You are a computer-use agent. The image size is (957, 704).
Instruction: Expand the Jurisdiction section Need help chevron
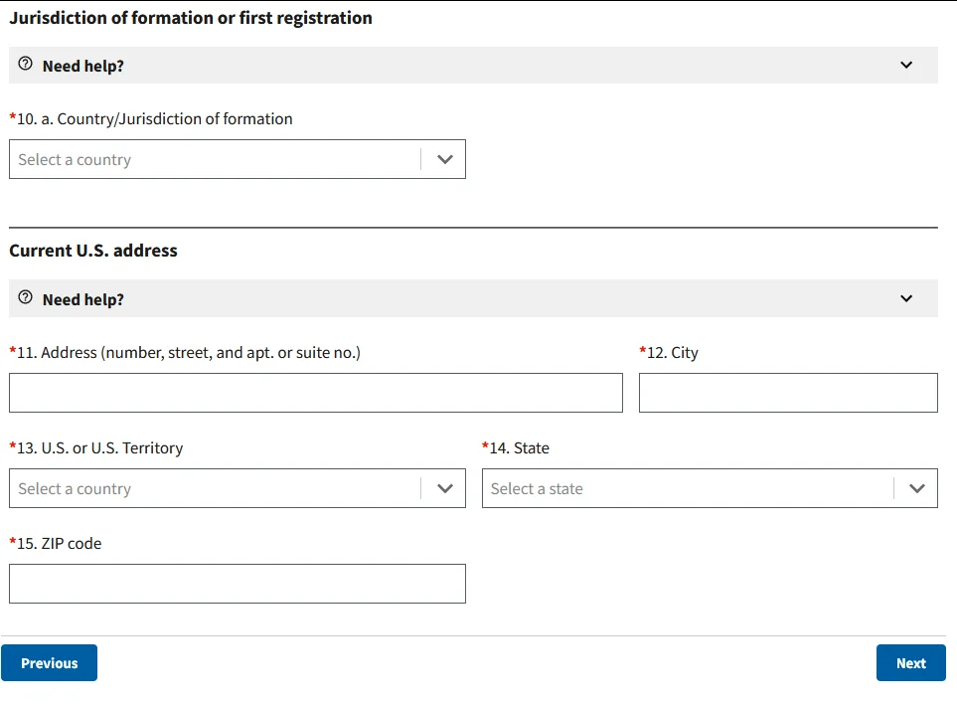coord(906,65)
